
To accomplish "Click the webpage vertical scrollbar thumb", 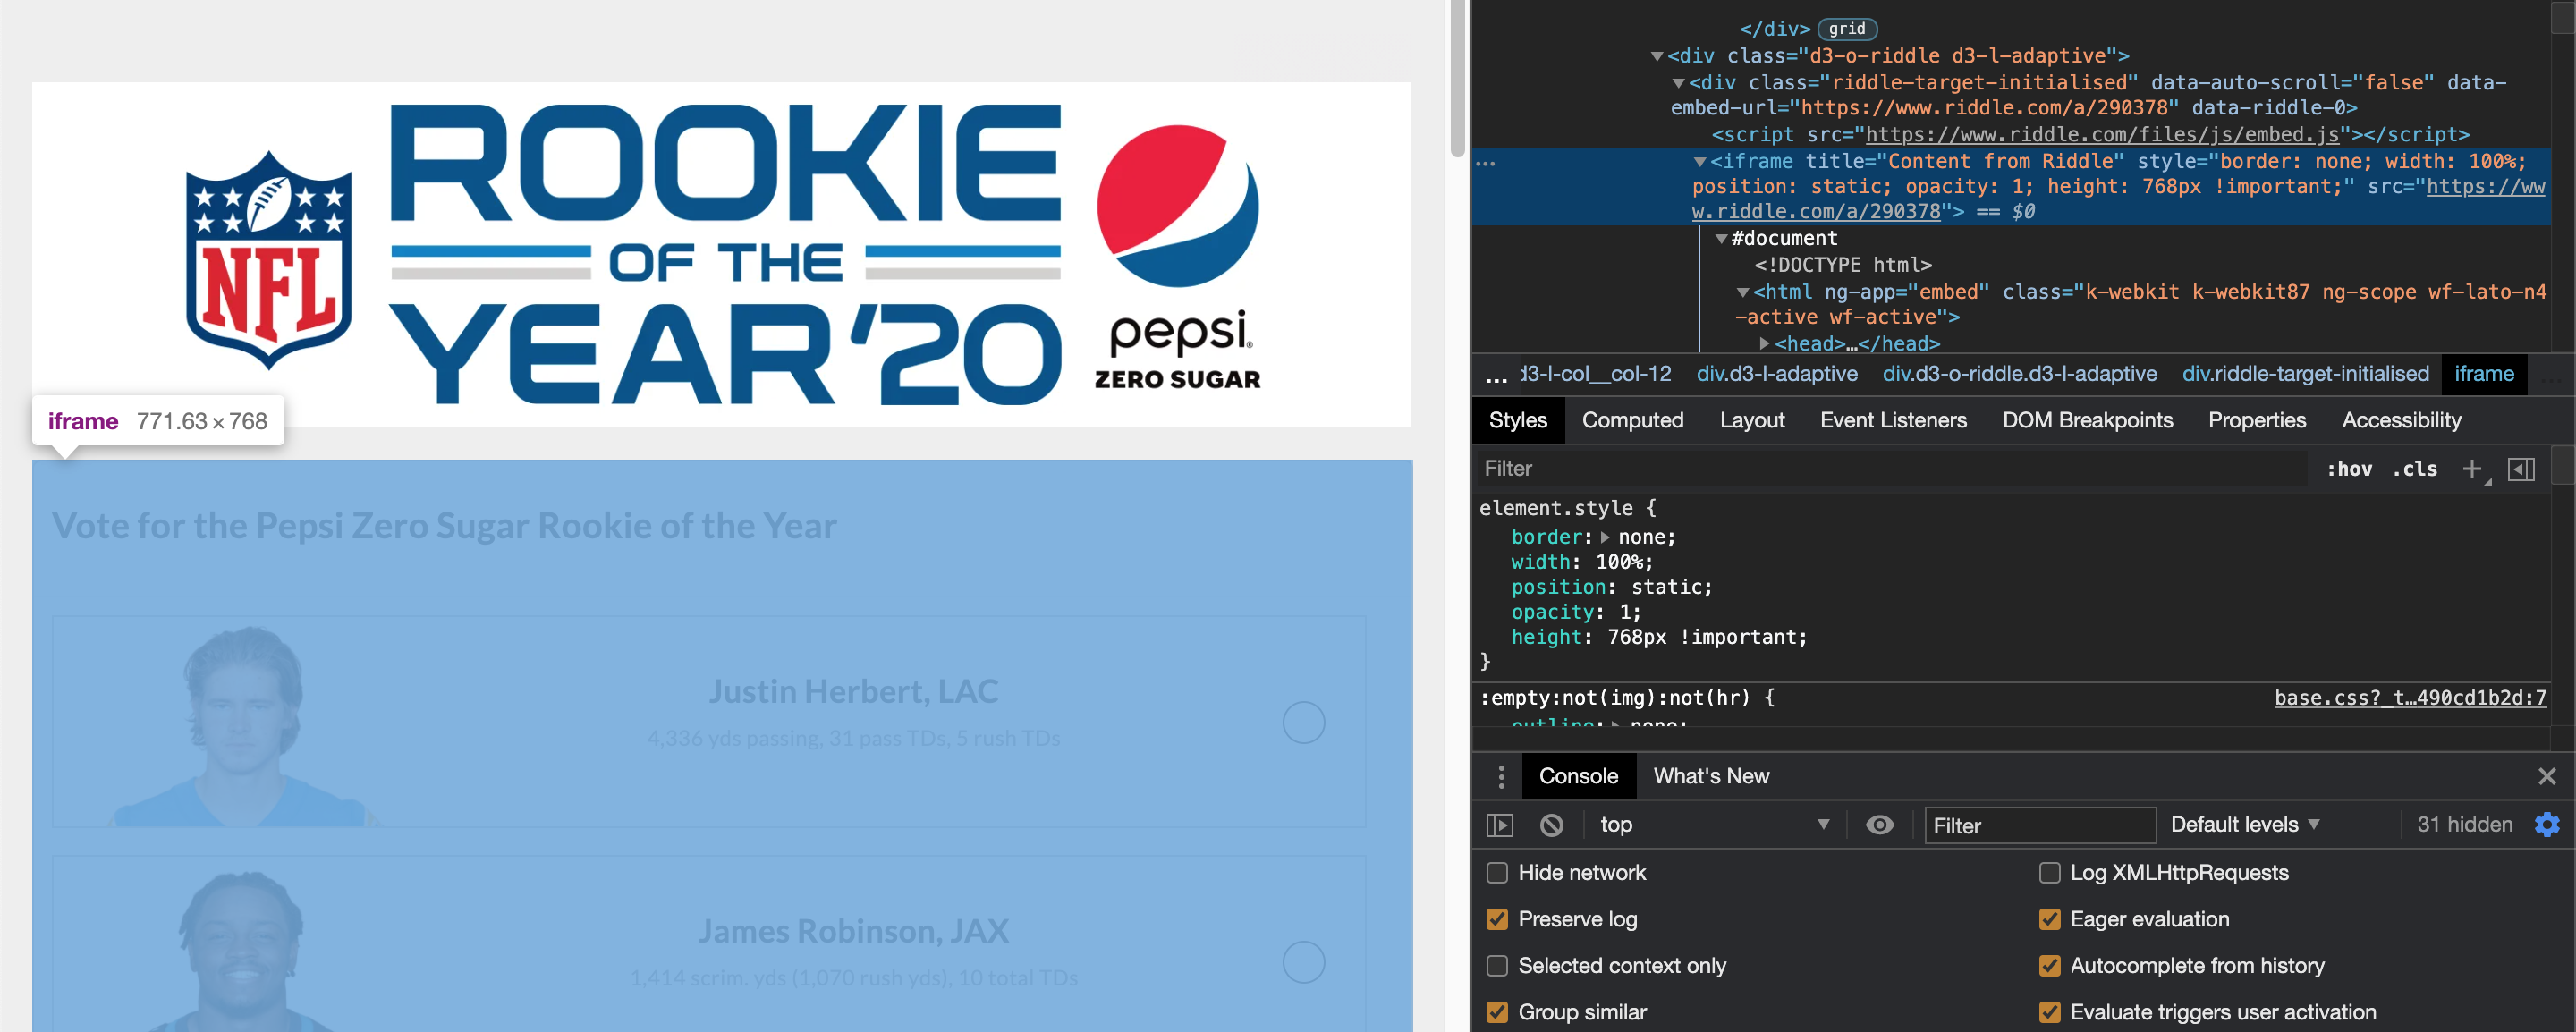I will tap(1457, 80).
